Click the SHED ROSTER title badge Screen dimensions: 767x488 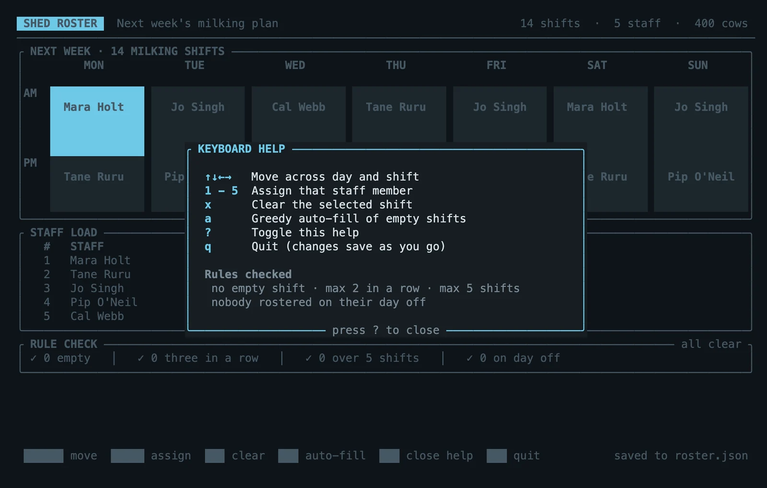60,23
